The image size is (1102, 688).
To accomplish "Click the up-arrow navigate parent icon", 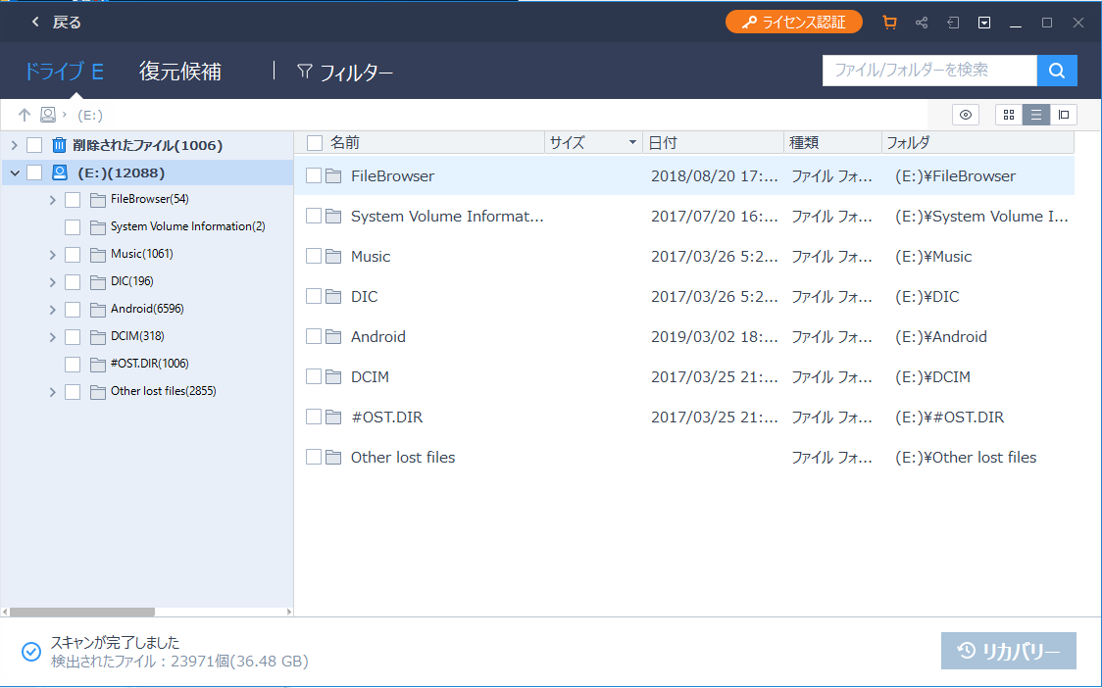I will click(25, 115).
